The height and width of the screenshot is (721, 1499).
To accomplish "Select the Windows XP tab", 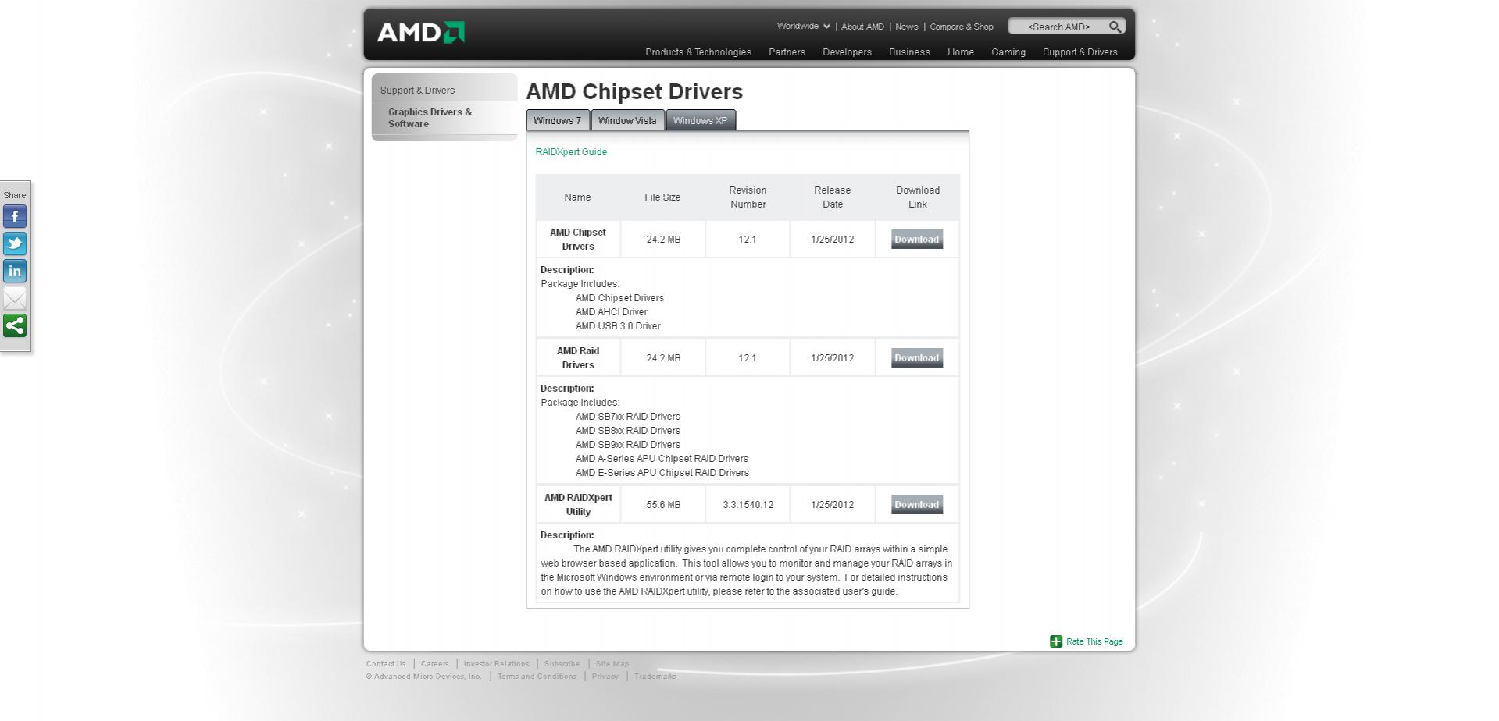I will pyautogui.click(x=700, y=120).
